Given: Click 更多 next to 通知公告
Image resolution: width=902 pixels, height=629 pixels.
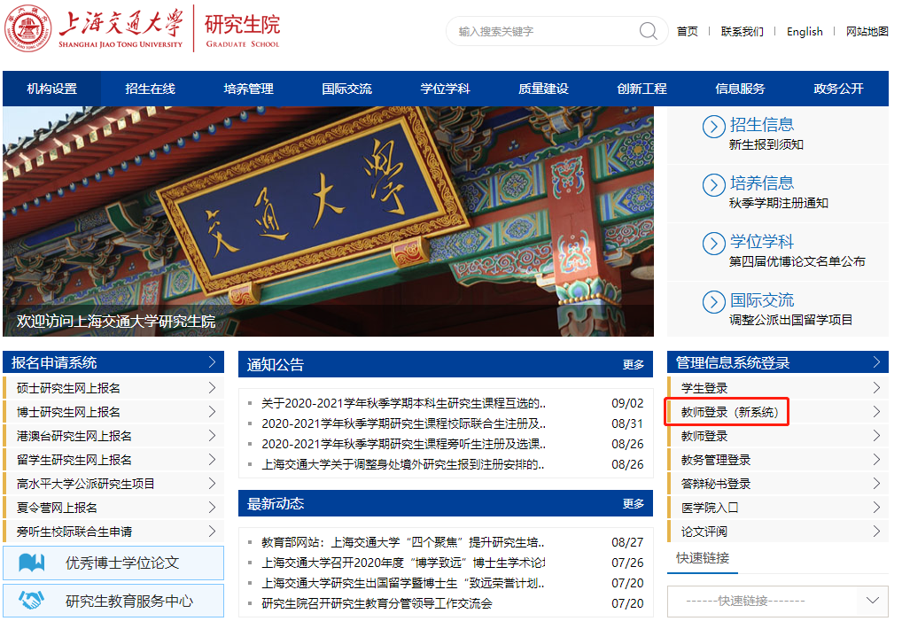Looking at the screenshot, I should coord(633,364).
